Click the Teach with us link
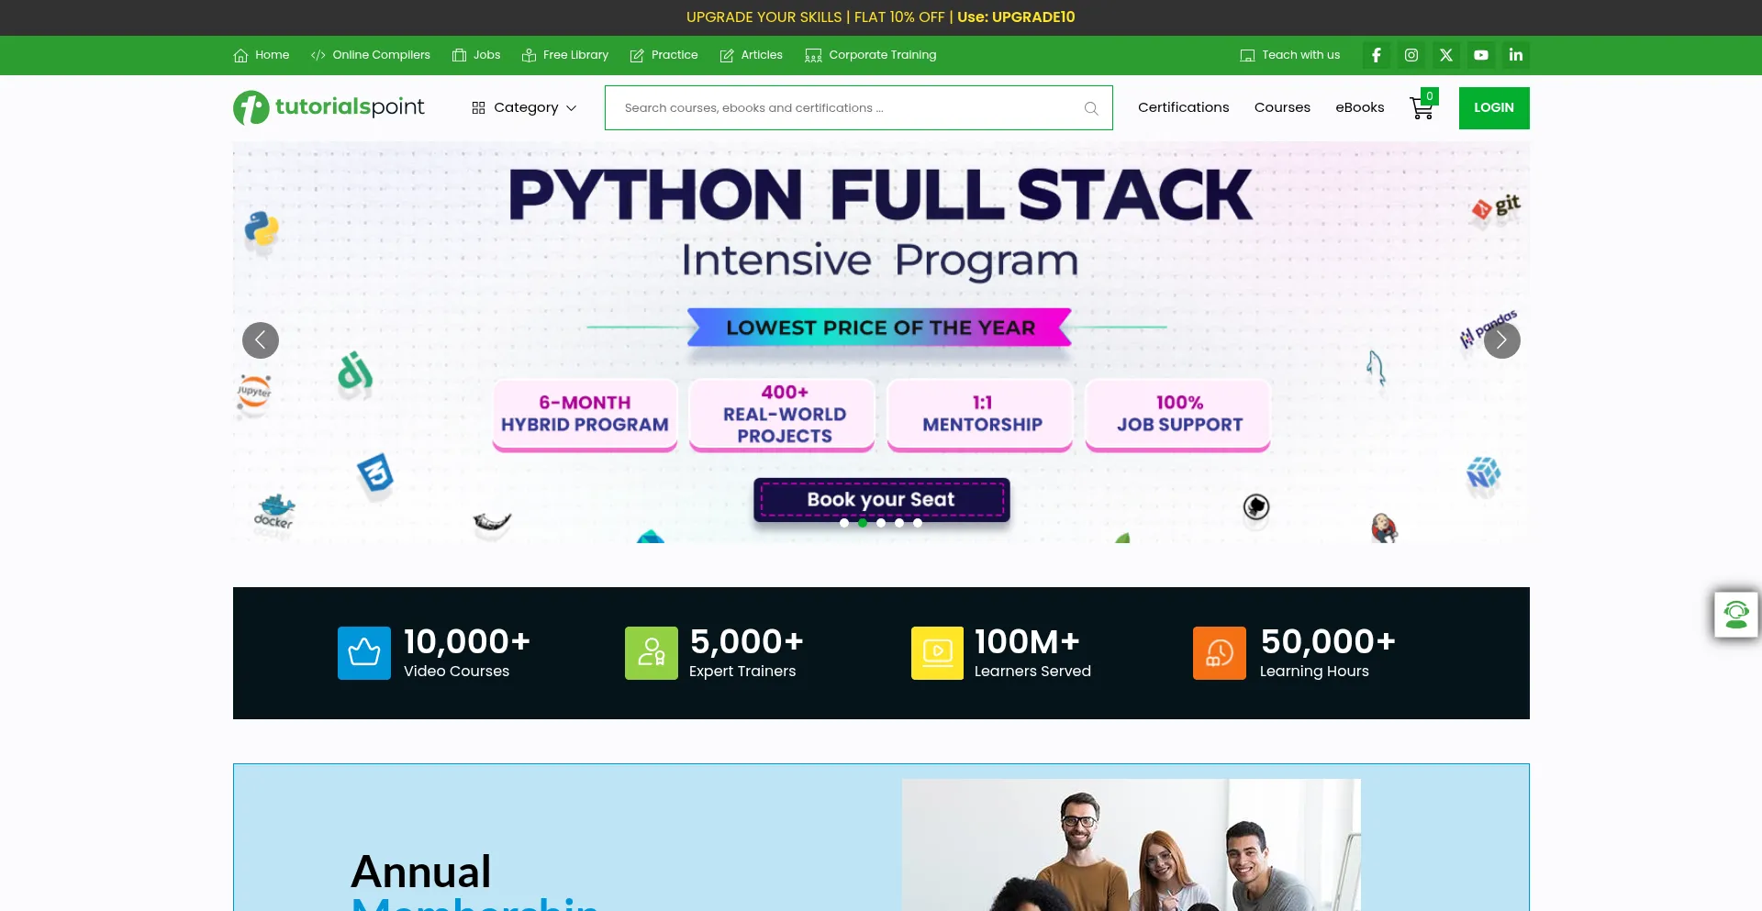This screenshot has width=1762, height=911. 1290,55
